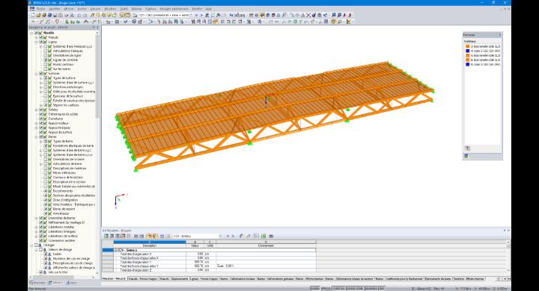This screenshot has height=291, width=539.
Task: Open the load case dropdown in toolbar
Action: pyautogui.click(x=191, y=15)
